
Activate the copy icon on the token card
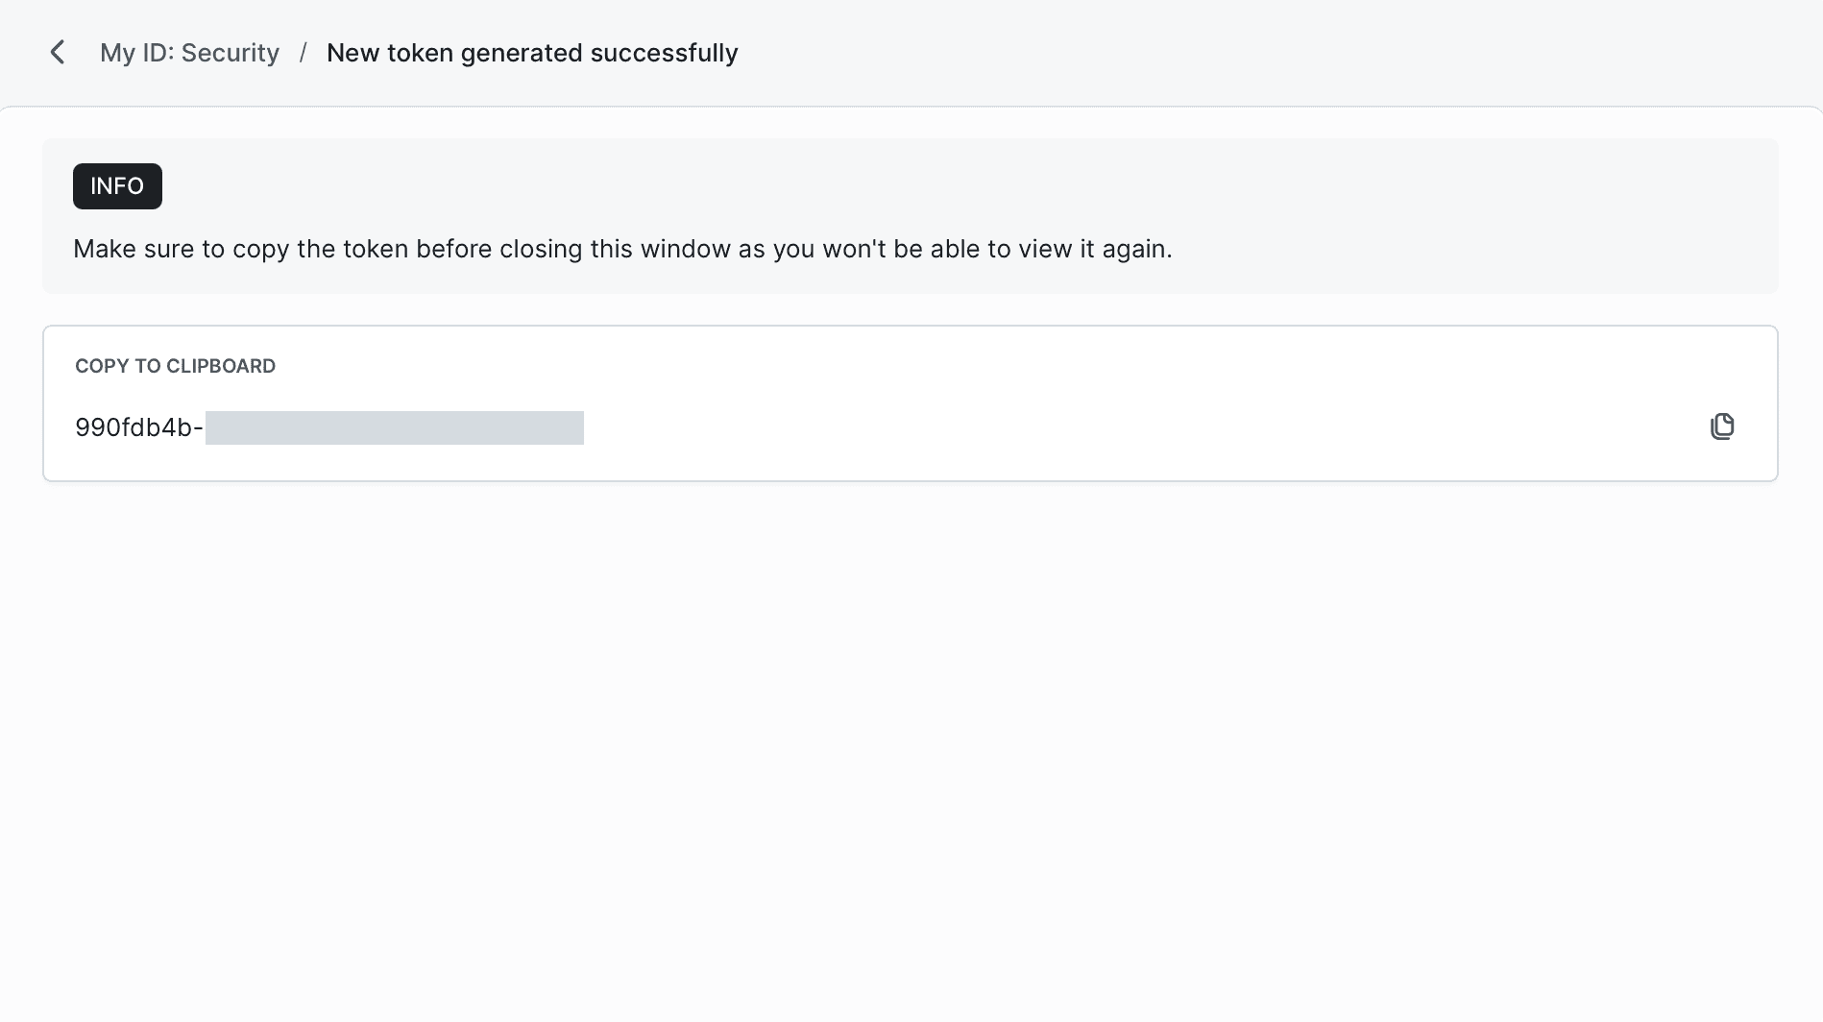click(x=1722, y=426)
